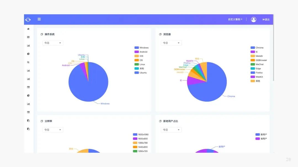Click the page vertical scrollbar

coord(273,48)
